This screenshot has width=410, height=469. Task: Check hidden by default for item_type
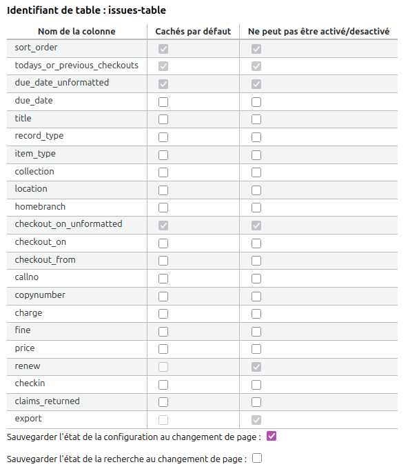point(163,155)
